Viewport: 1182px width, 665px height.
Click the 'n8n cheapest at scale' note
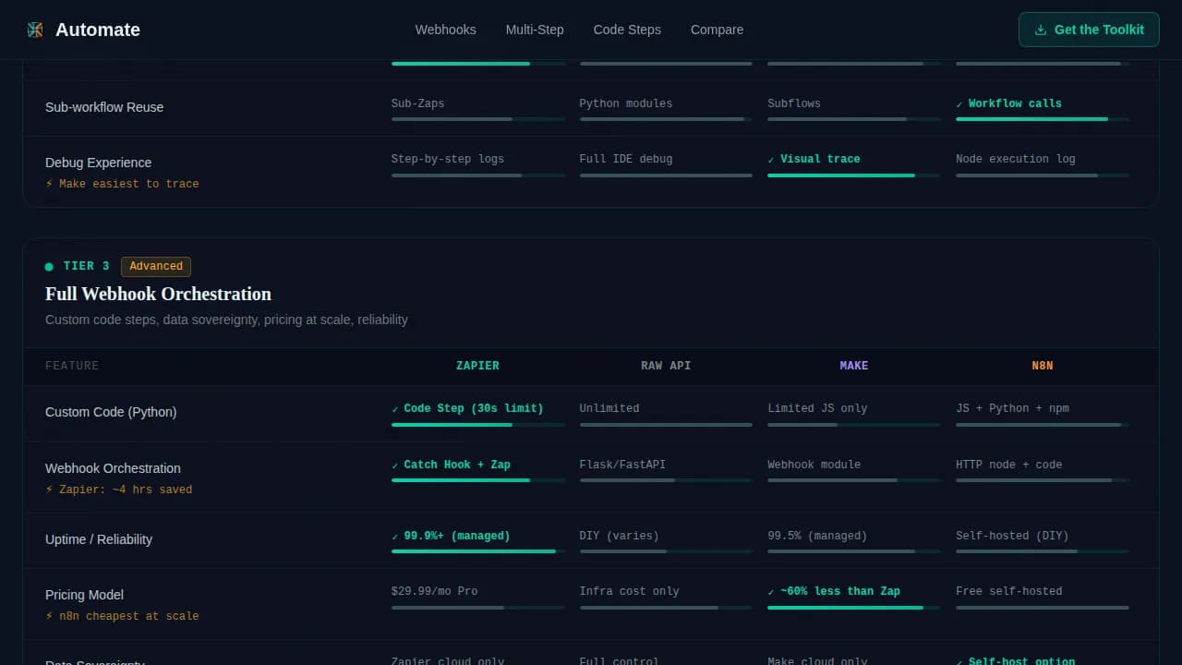tap(122, 616)
